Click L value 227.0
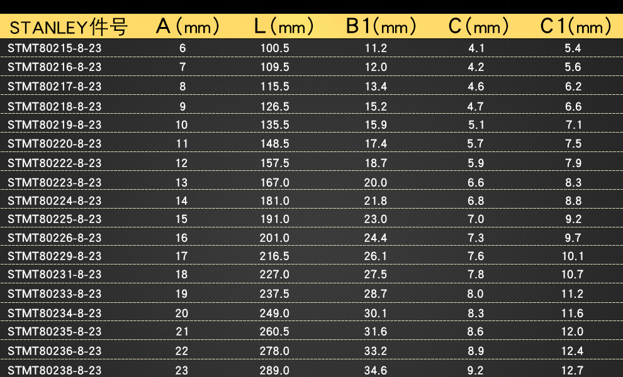 tap(274, 274)
